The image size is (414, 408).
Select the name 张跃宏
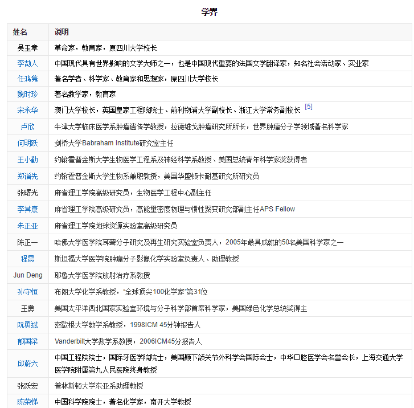[x=27, y=386]
